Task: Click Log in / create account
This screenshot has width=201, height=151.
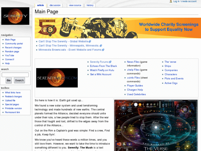Action: (x=185, y=1)
